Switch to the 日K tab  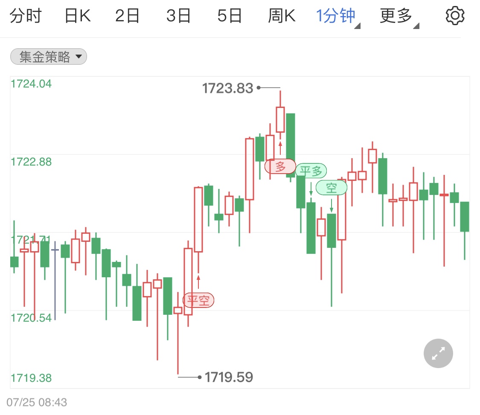(77, 17)
